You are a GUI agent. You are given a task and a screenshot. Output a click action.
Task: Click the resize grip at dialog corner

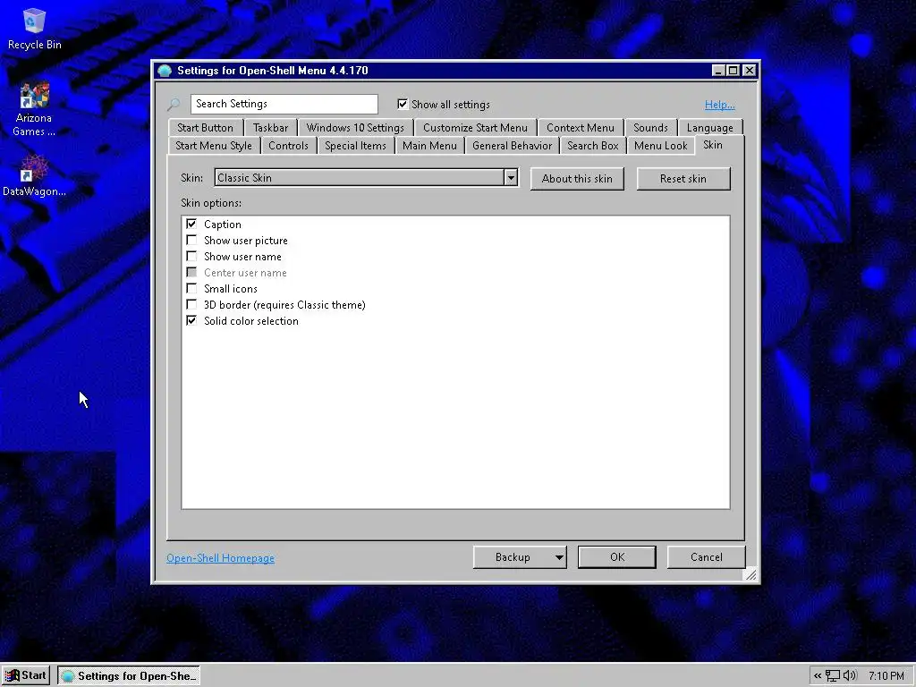click(751, 575)
